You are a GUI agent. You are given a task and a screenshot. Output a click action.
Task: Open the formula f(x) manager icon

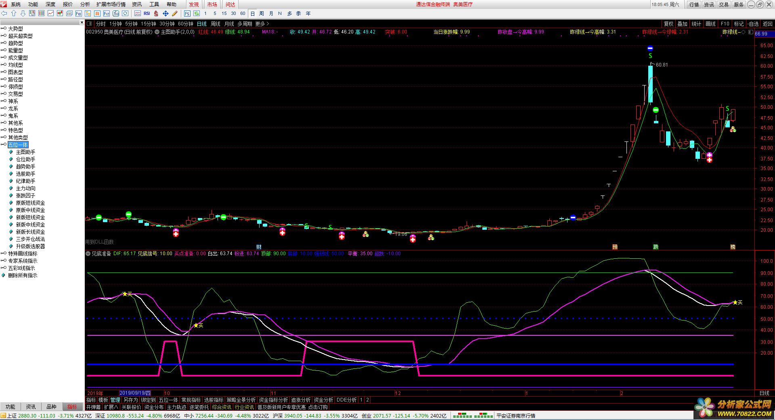pyautogui.click(x=116, y=13)
